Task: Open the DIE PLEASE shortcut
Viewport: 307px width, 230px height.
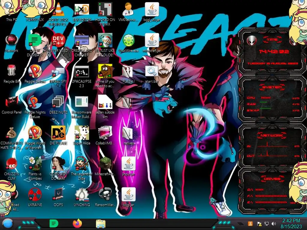Action: tap(58, 133)
